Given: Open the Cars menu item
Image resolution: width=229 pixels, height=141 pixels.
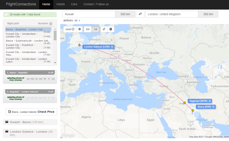Looking at the screenshot, I should [74, 4].
